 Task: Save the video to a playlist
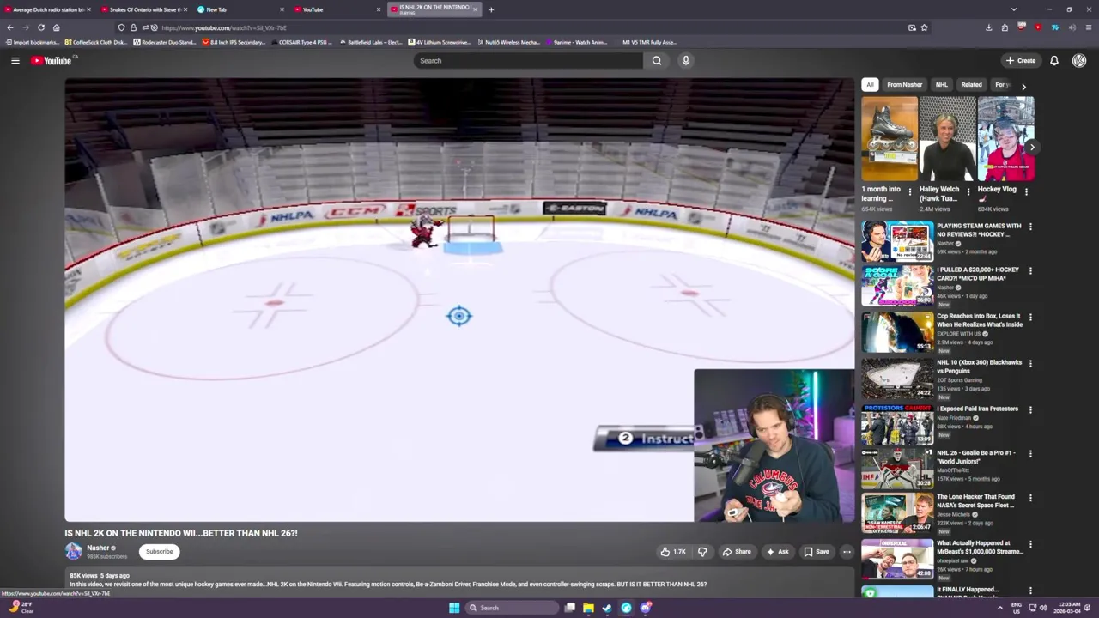tap(817, 552)
